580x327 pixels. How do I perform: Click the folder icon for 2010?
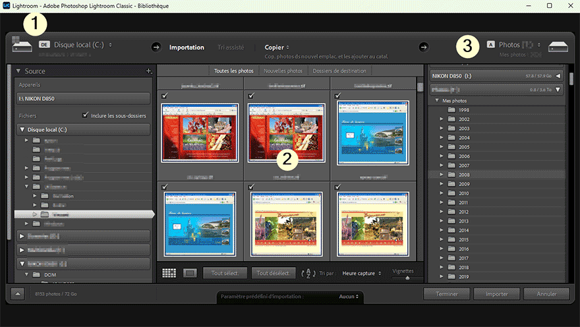coord(451,193)
